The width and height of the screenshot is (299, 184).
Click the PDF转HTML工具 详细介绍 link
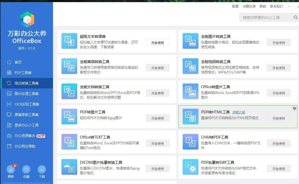[x=239, y=112]
